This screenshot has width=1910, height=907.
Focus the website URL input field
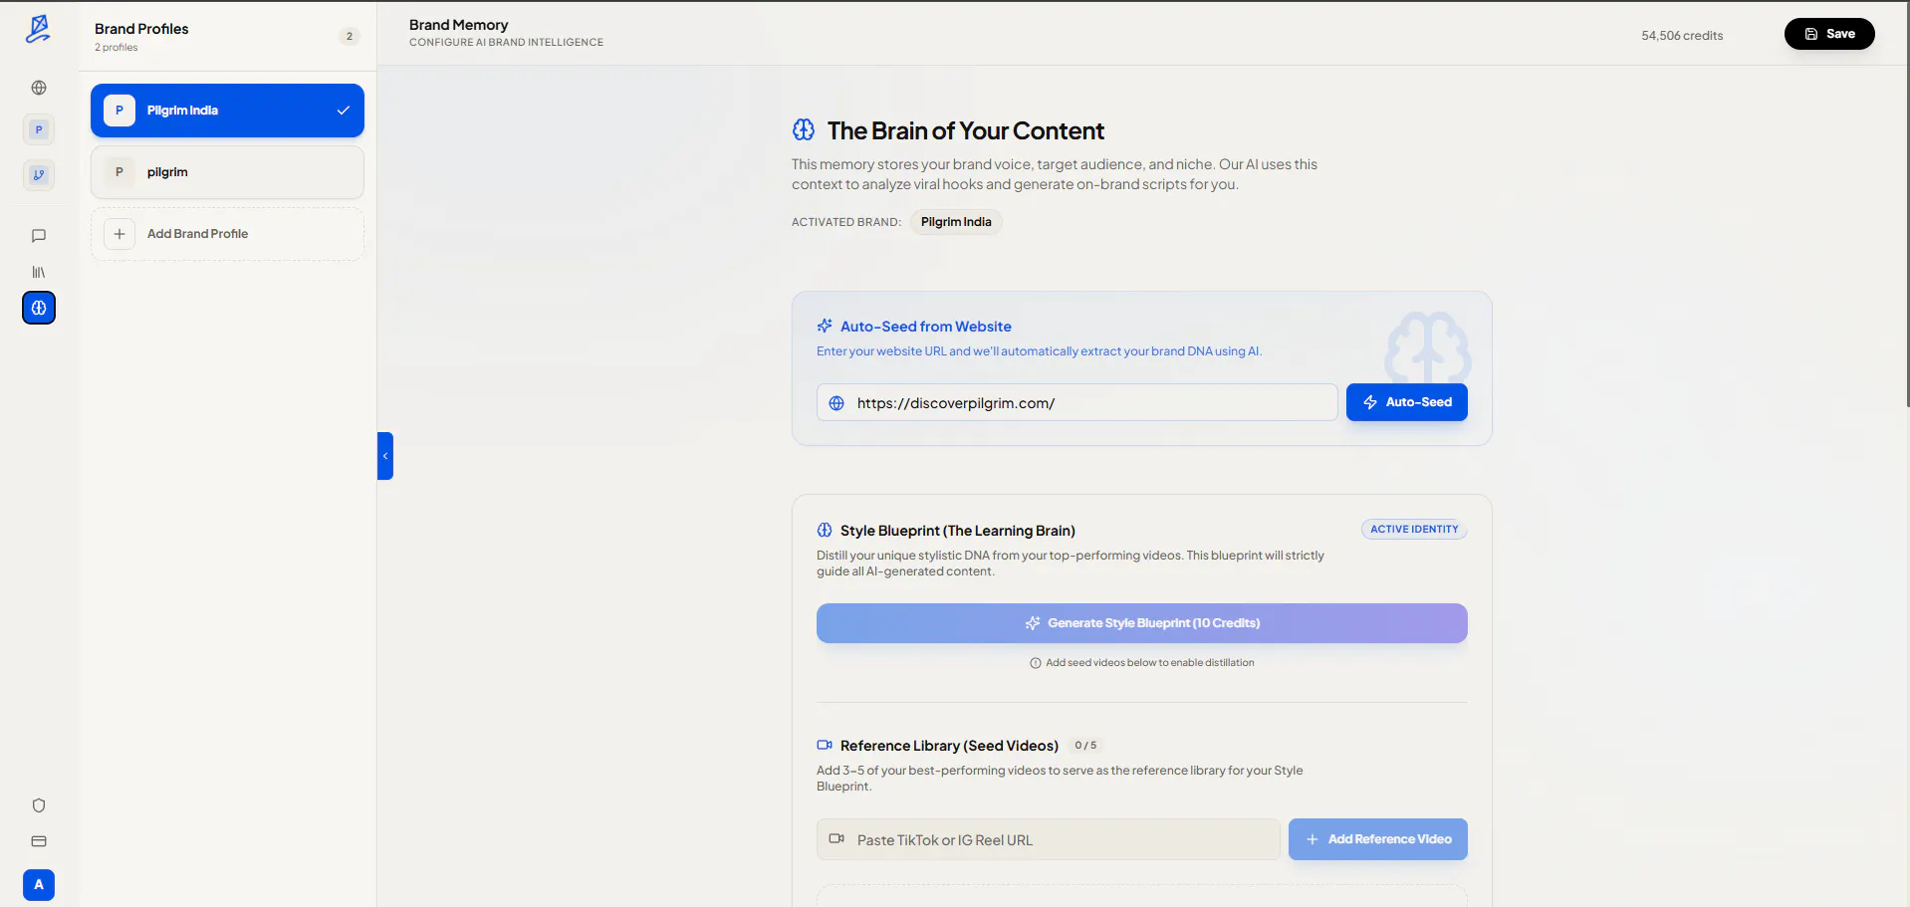[x=1077, y=402]
